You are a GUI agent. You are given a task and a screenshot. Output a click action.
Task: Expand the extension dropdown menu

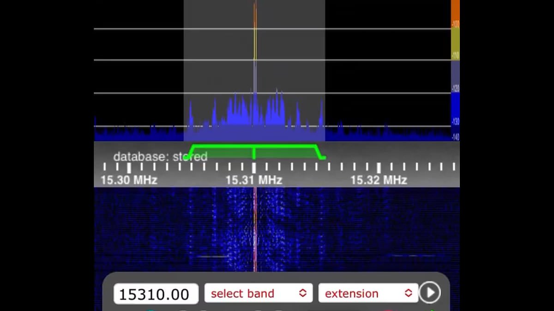[x=367, y=293]
